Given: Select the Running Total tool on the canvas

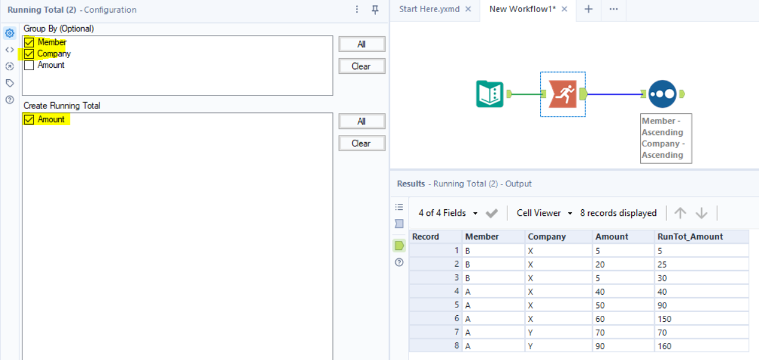Looking at the screenshot, I should [x=562, y=94].
